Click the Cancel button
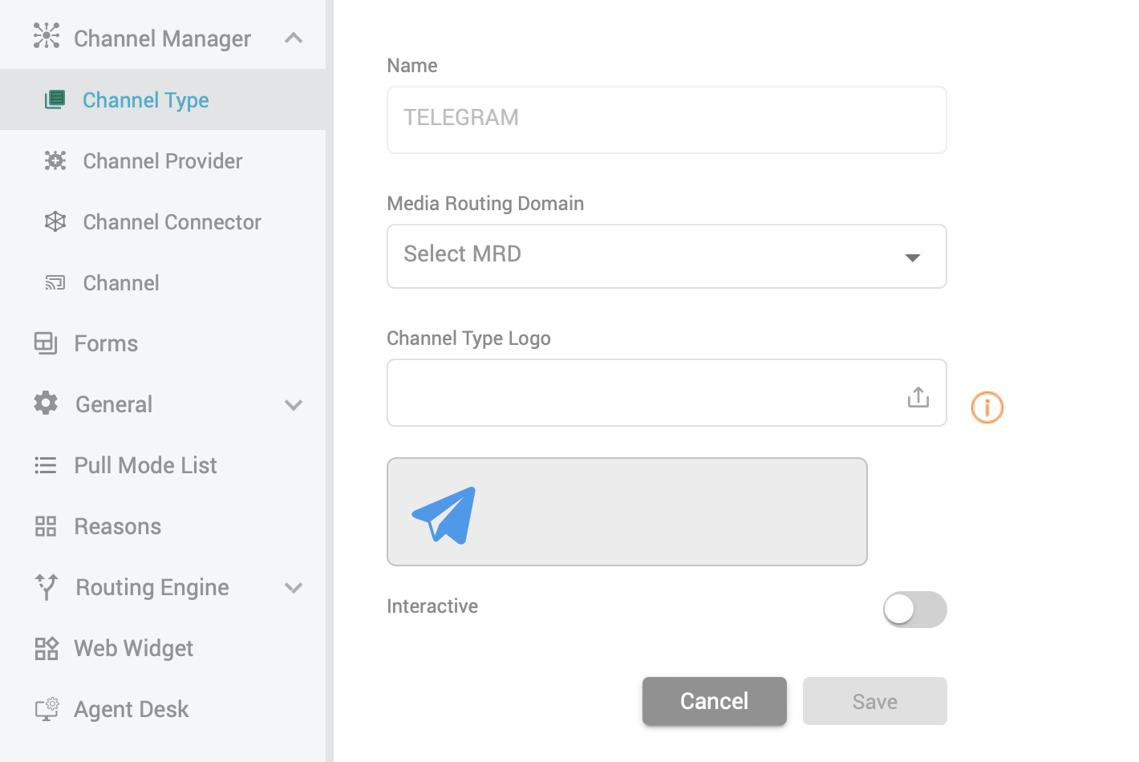Image resolution: width=1139 pixels, height=762 pixels. 714,701
